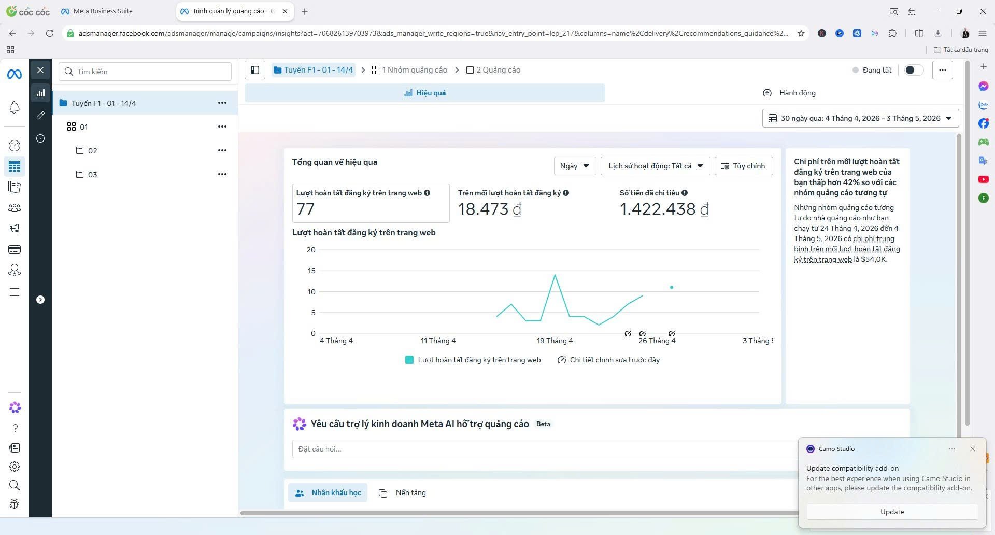Click the teal legend swatch for Lượt hoàn tất

click(409, 360)
